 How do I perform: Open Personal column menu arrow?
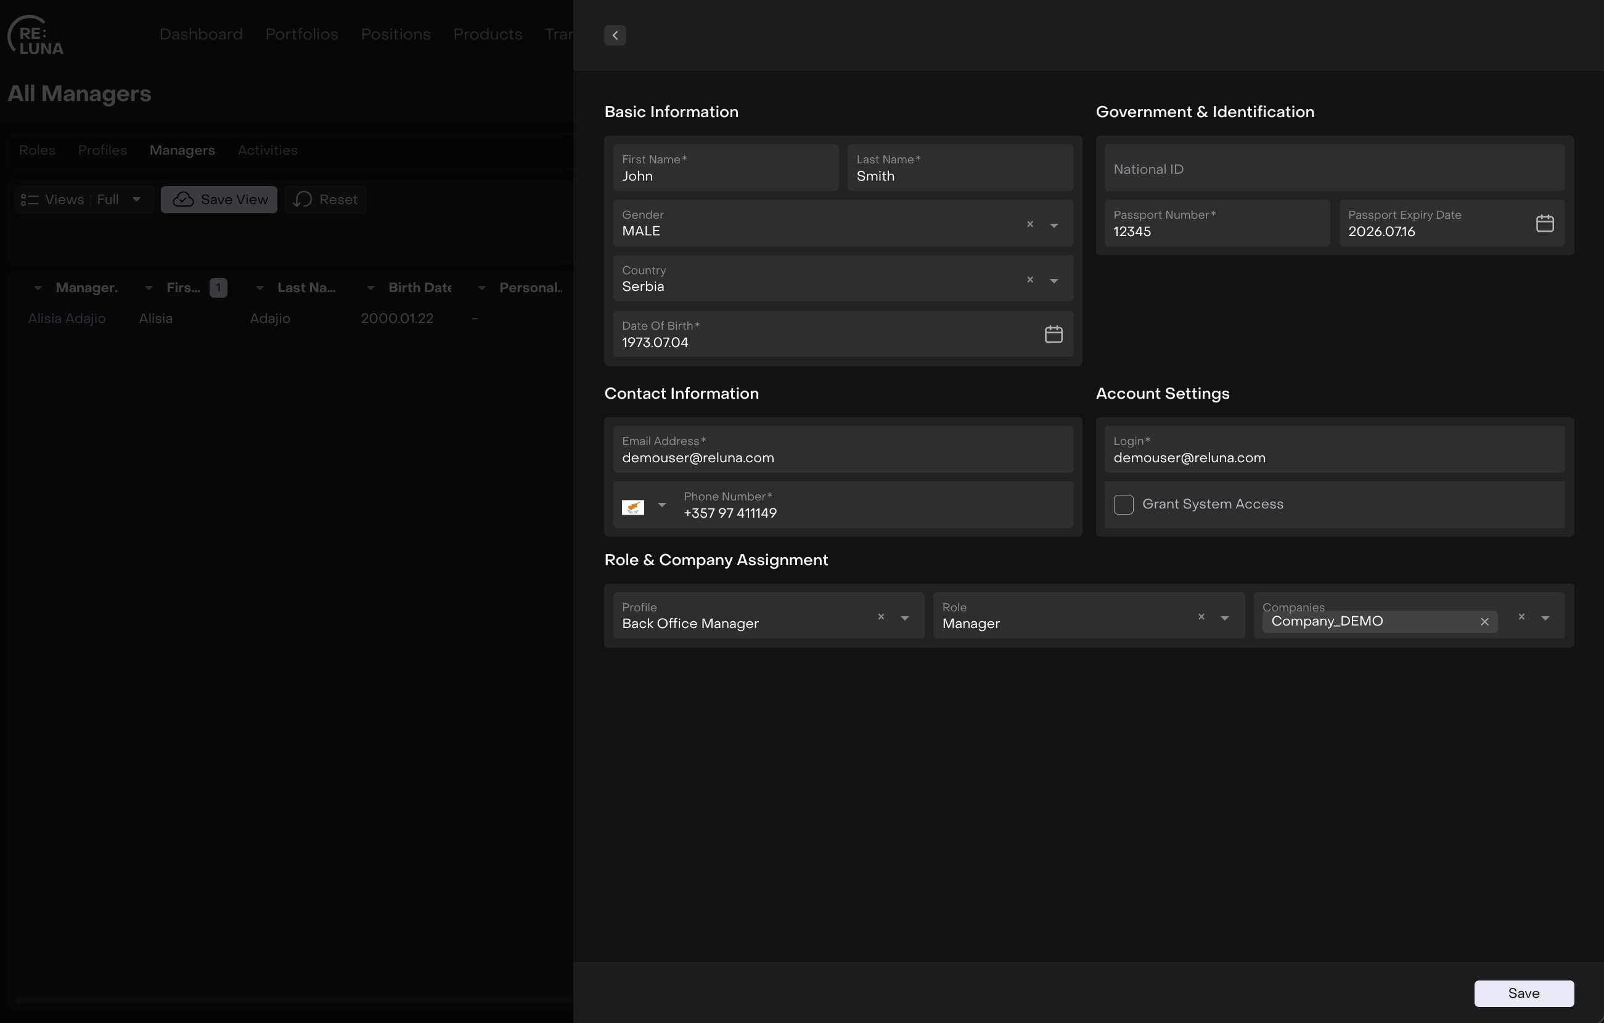[x=481, y=288]
